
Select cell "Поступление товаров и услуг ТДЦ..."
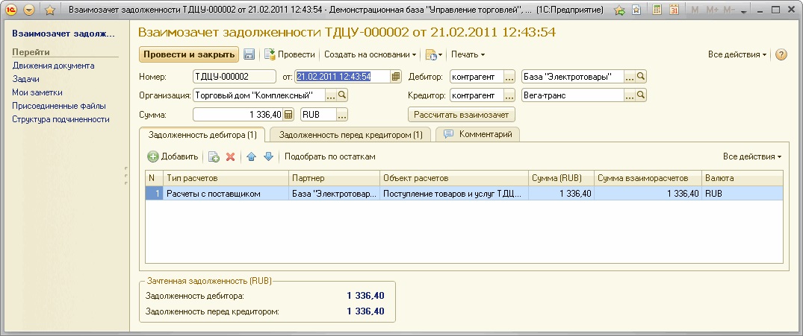453,194
